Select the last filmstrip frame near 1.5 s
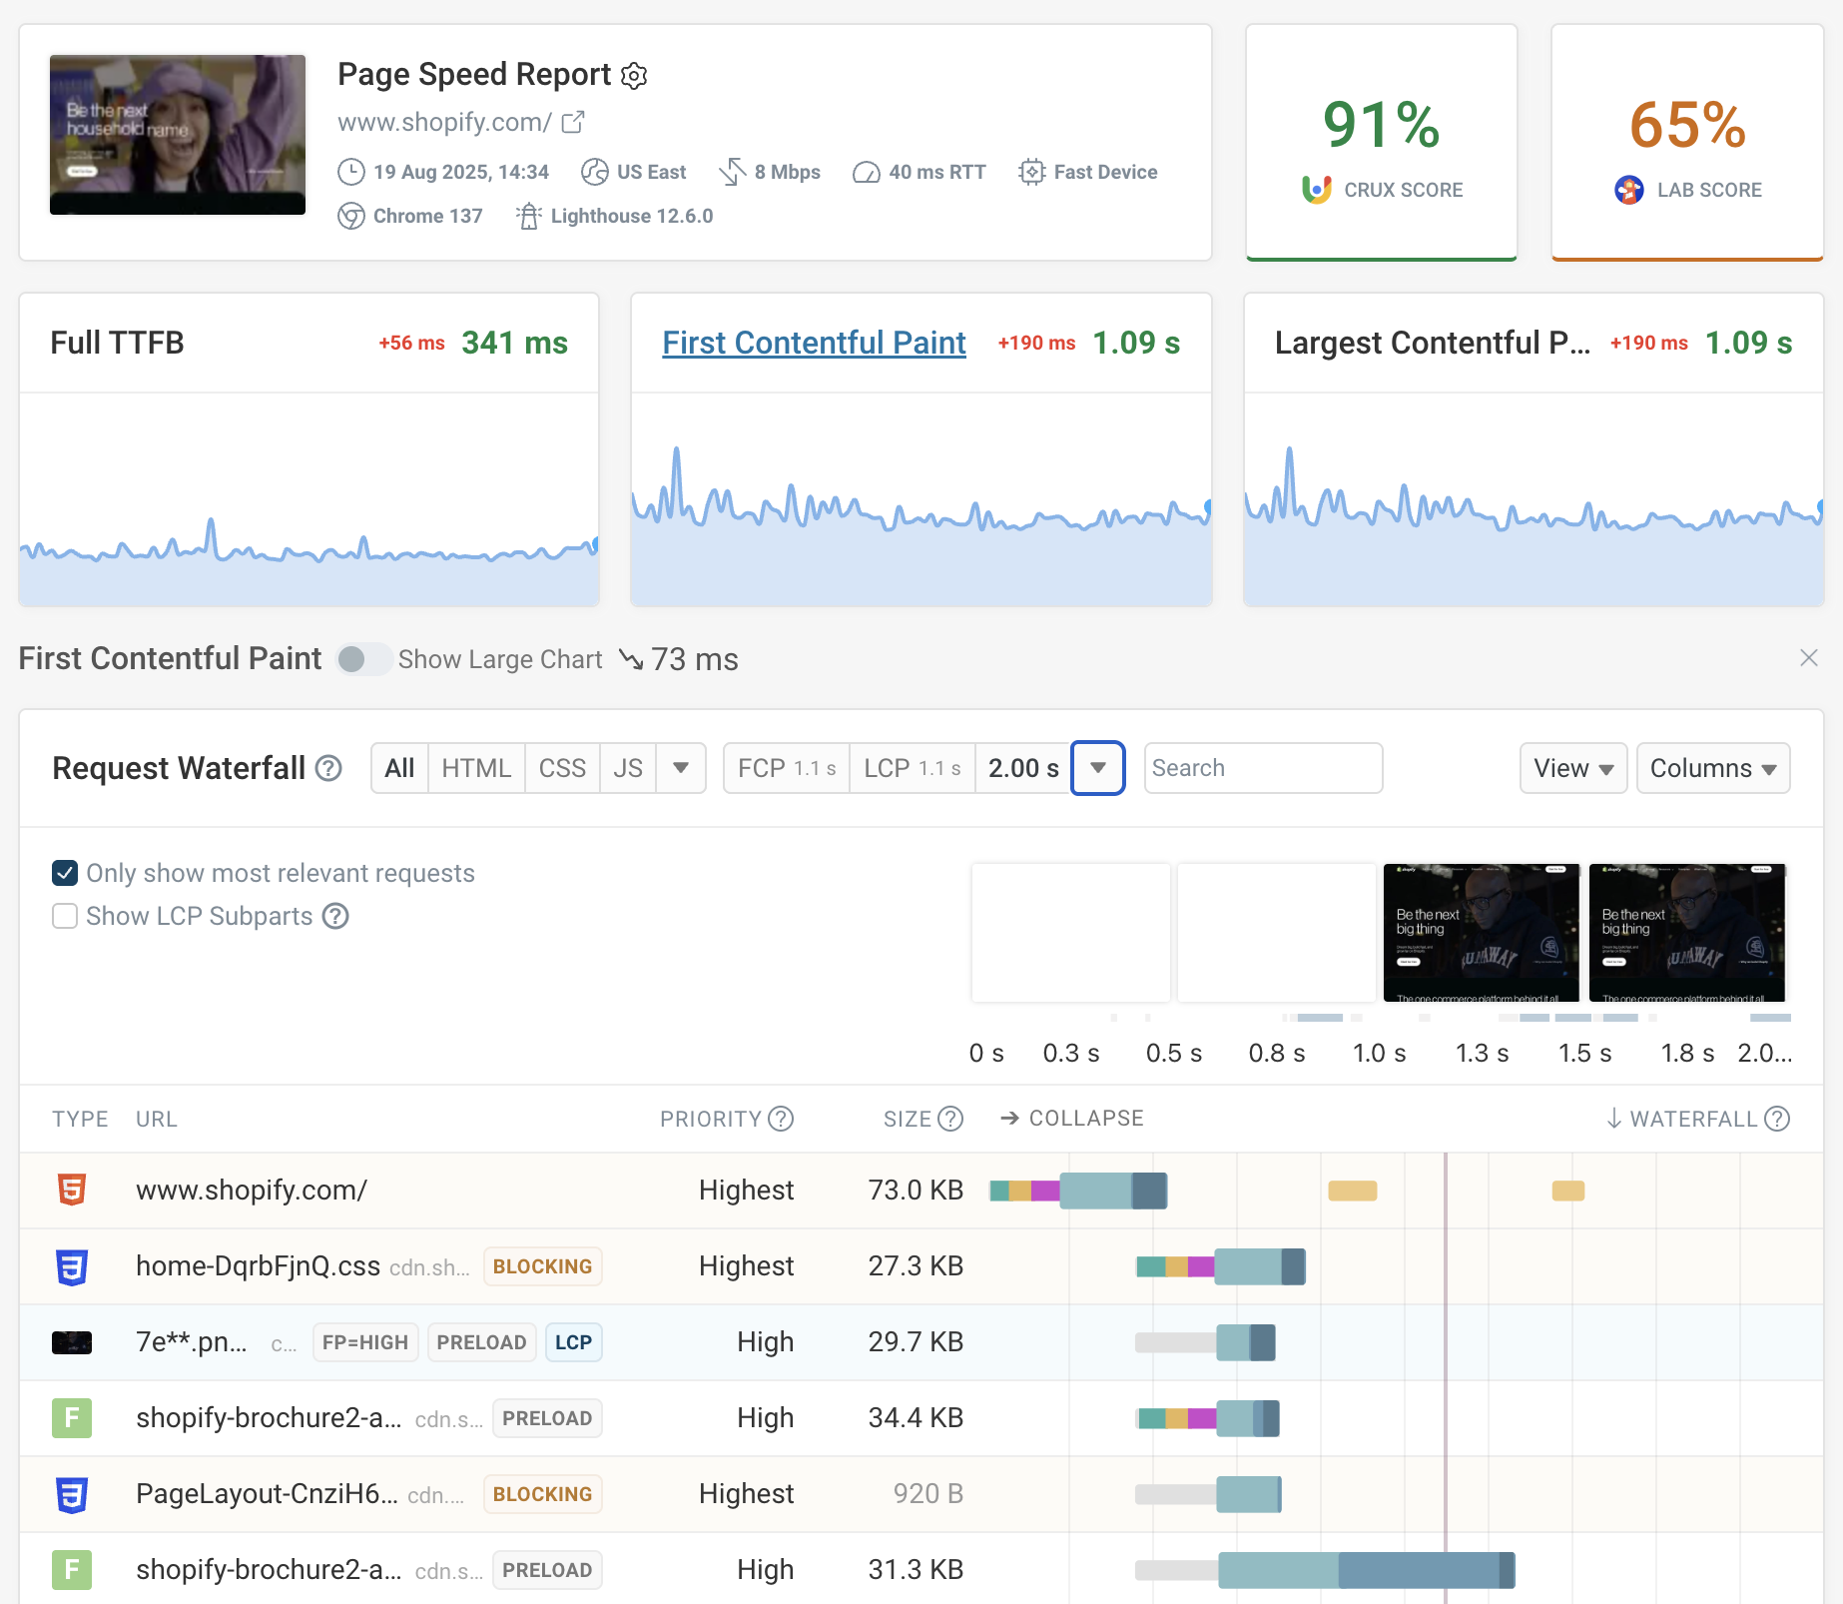 pyautogui.click(x=1687, y=932)
